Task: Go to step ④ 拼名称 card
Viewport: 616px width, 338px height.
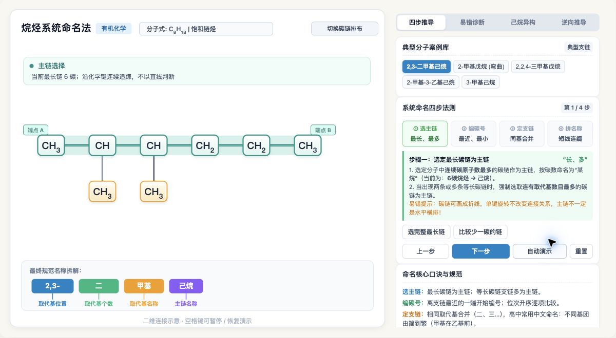Action: [x=570, y=134]
